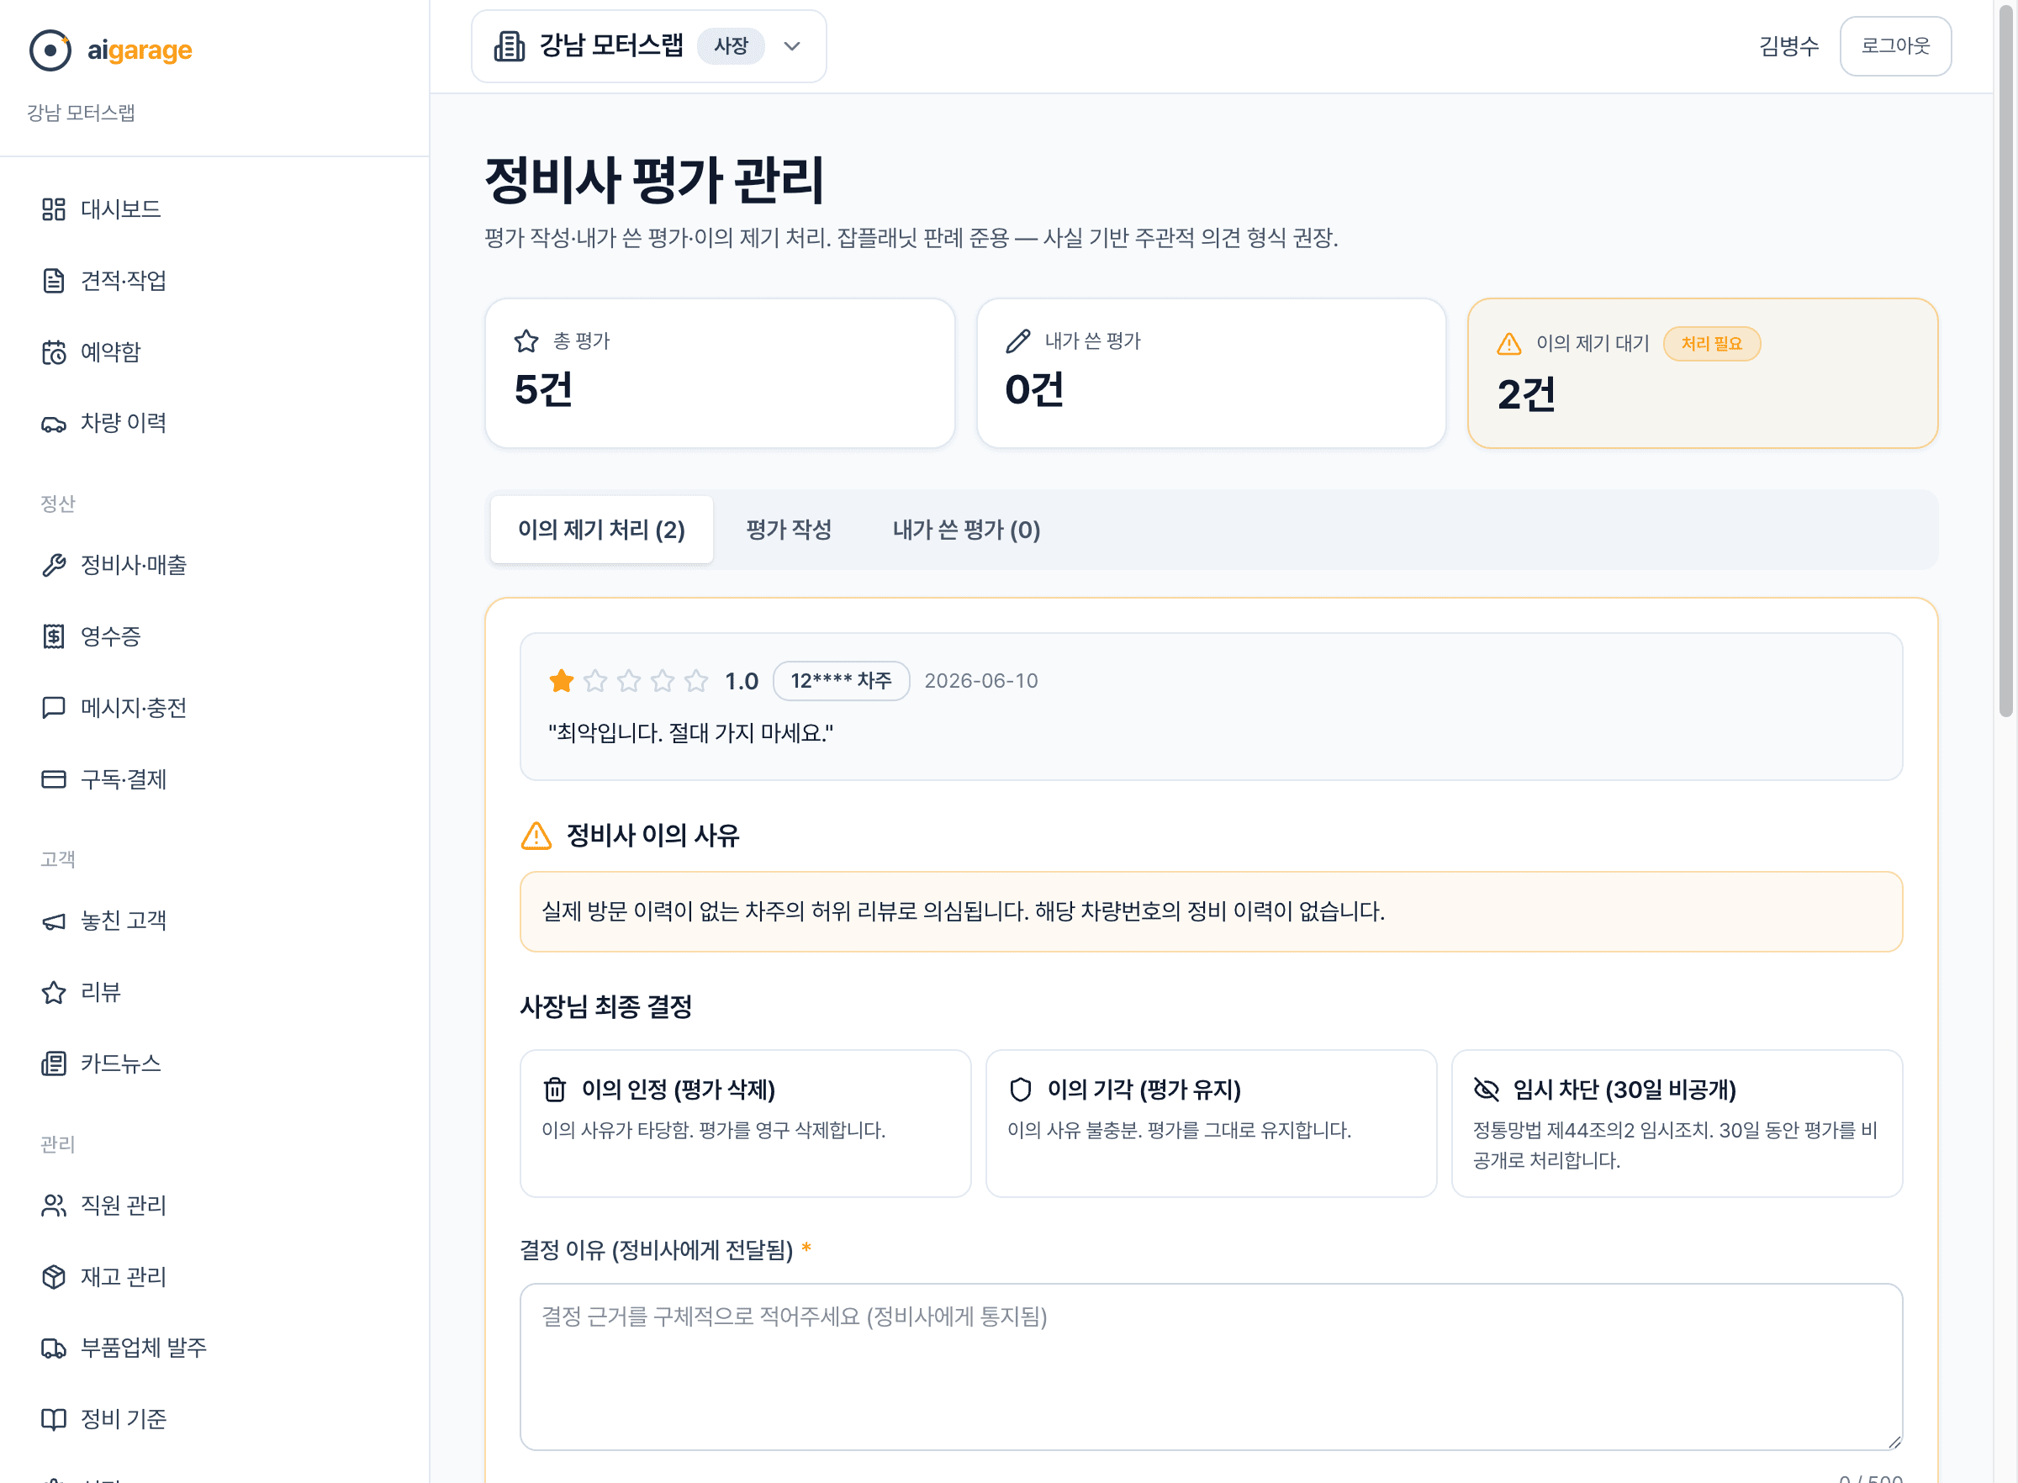The height and width of the screenshot is (1483, 2018).
Task: Click the building icon next to 강남 모터스랩
Action: click(x=509, y=45)
